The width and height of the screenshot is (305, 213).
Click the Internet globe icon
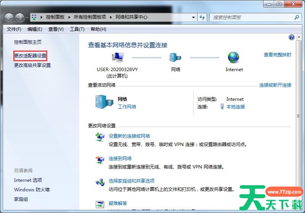pos(233,57)
